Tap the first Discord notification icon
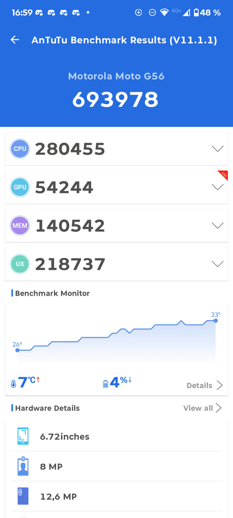Viewport: 233px width, 518px height. [39, 12]
